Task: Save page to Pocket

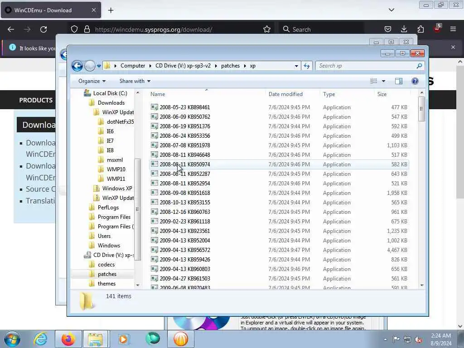Action: 388,29
